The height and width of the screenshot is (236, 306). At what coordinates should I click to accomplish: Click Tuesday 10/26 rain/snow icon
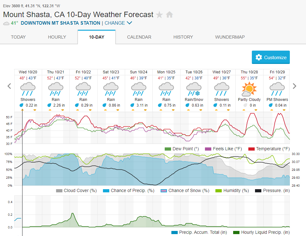[194, 89]
